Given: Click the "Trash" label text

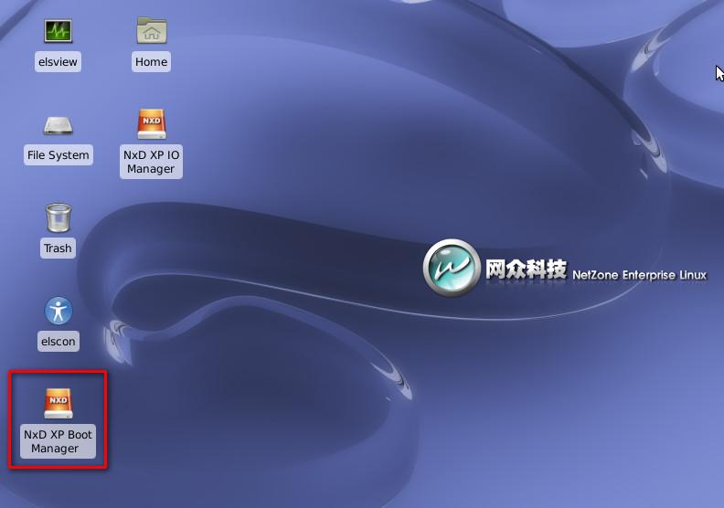Looking at the screenshot, I should [58, 249].
